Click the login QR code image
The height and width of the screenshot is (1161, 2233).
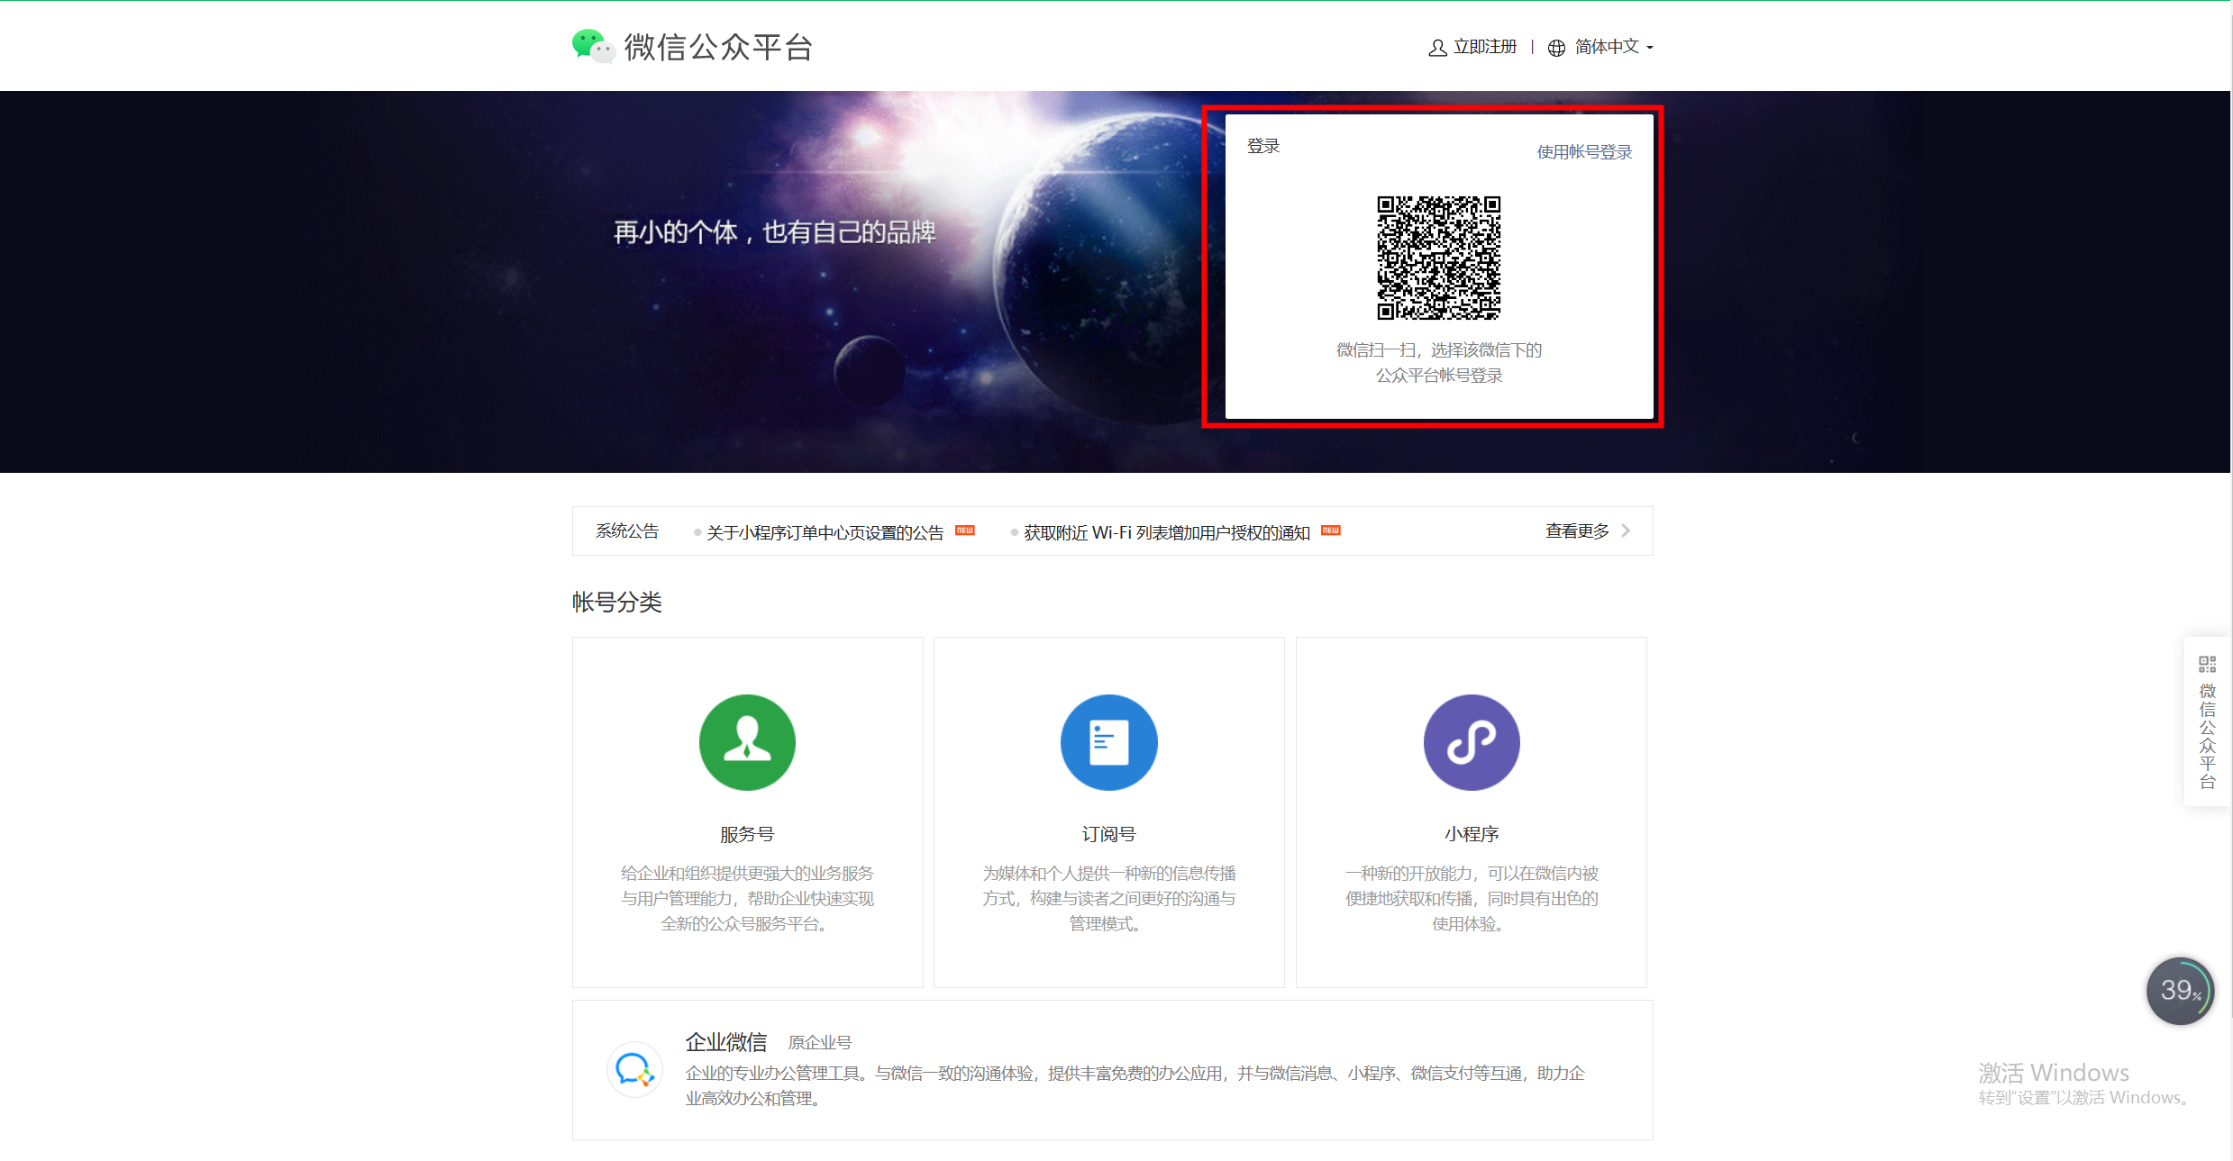(1439, 258)
